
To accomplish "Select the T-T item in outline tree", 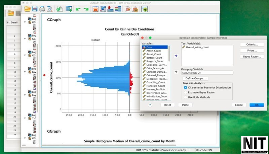I will click(34, 118).
